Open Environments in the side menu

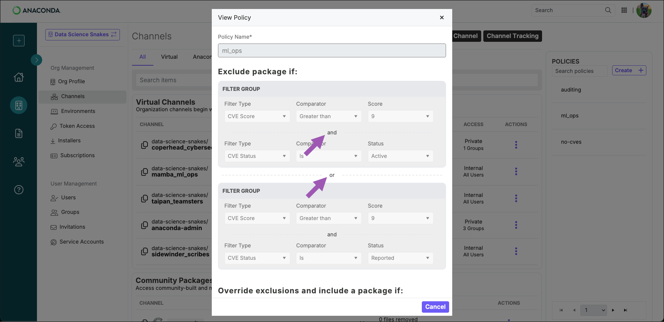pyautogui.click(x=73, y=111)
